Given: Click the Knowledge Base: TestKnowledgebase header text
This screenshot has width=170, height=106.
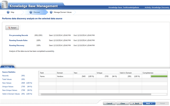Looking at the screenshot, I should [x=124, y=7].
